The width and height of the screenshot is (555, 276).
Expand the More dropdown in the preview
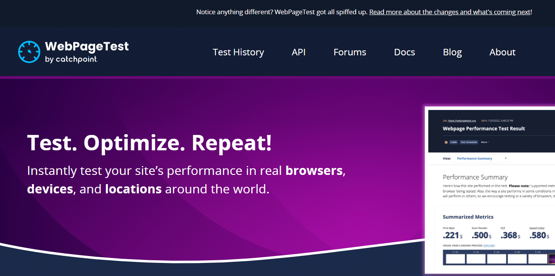pyautogui.click(x=485, y=142)
